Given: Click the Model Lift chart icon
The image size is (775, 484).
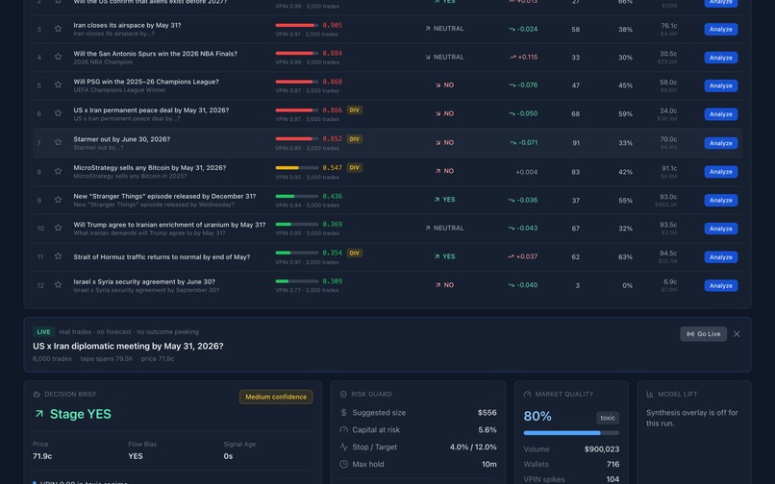Looking at the screenshot, I should [650, 394].
